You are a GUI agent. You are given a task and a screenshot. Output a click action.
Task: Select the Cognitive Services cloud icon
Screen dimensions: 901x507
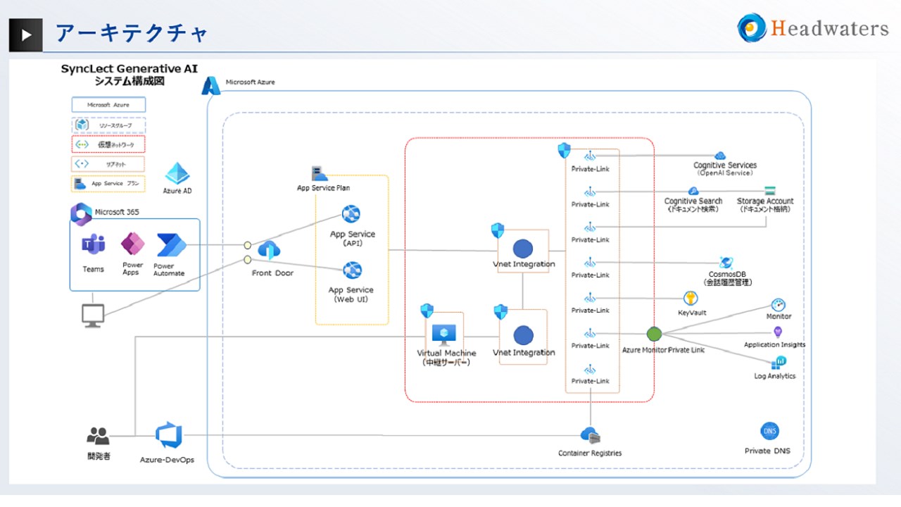tap(719, 155)
